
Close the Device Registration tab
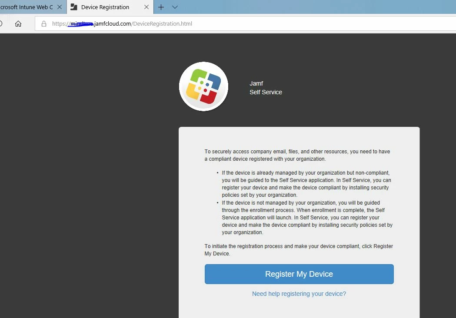[146, 7]
